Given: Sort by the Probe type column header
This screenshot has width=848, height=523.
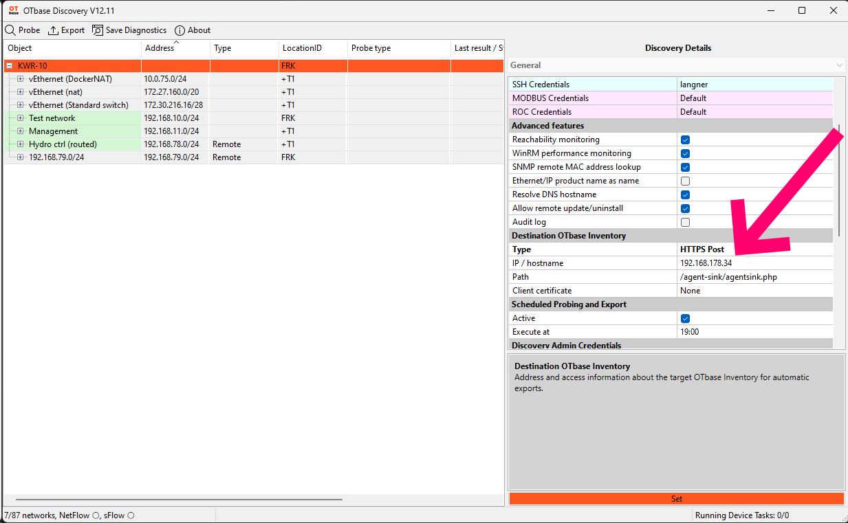Looking at the screenshot, I should 399,49.
